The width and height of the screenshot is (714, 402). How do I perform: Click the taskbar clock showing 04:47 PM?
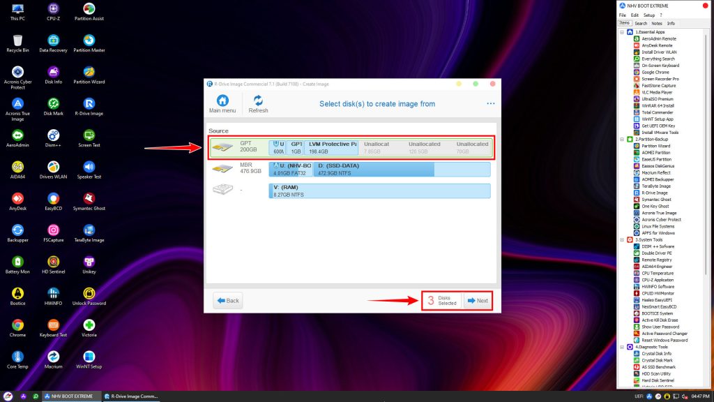[700, 396]
